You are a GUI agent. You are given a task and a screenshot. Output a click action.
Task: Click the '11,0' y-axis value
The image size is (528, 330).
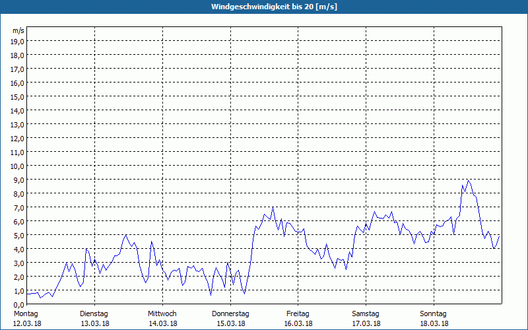point(18,152)
